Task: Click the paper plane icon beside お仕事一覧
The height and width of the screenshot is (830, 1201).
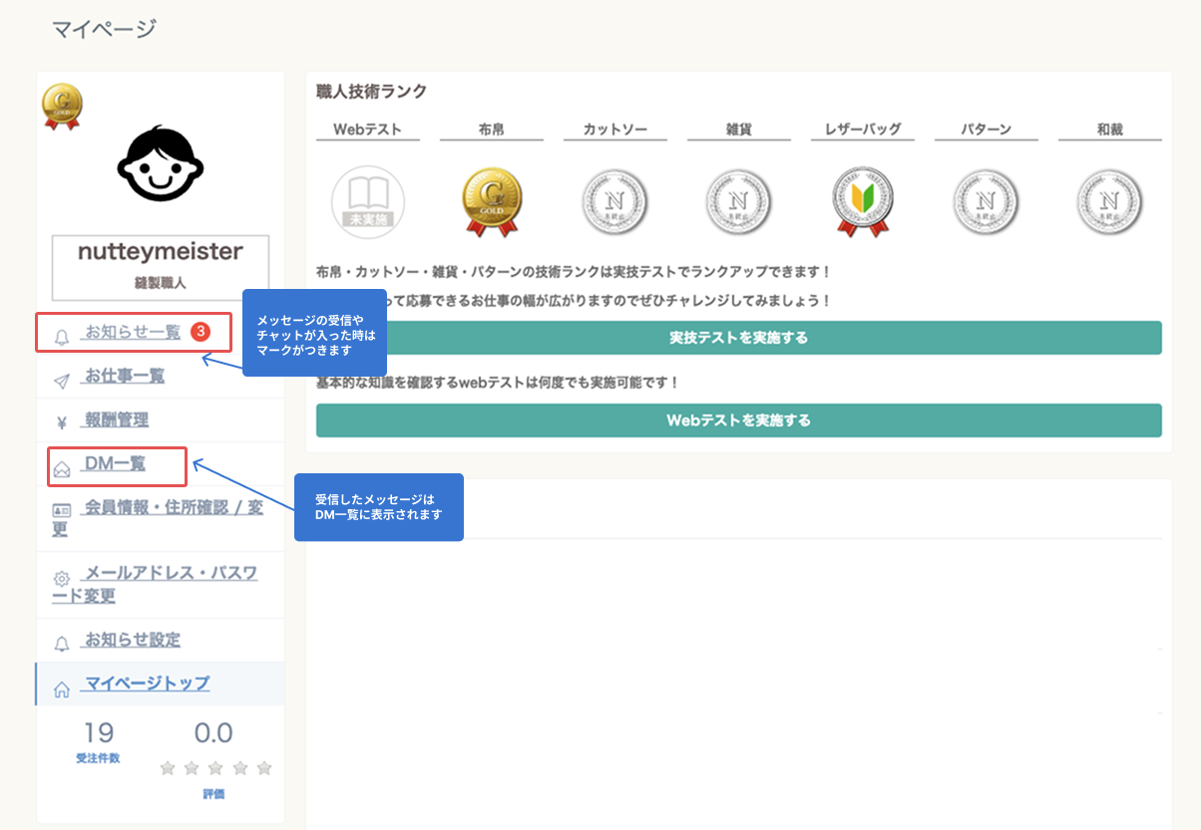Action: [x=62, y=381]
